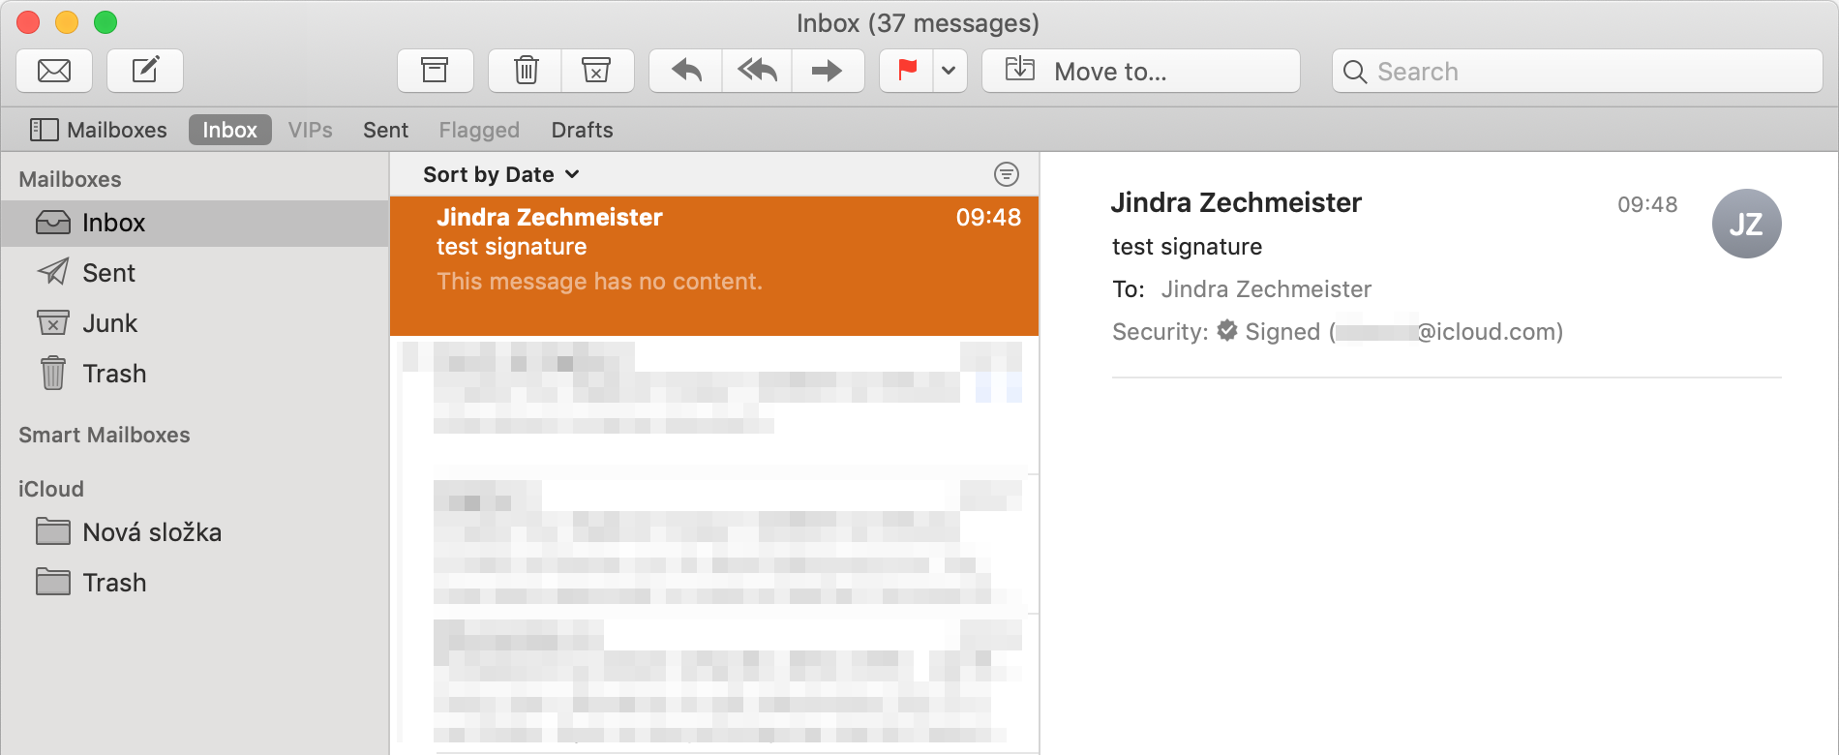The image size is (1839, 755).
Task: Toggle the Mailboxes sidebar button
Action: click(x=99, y=130)
